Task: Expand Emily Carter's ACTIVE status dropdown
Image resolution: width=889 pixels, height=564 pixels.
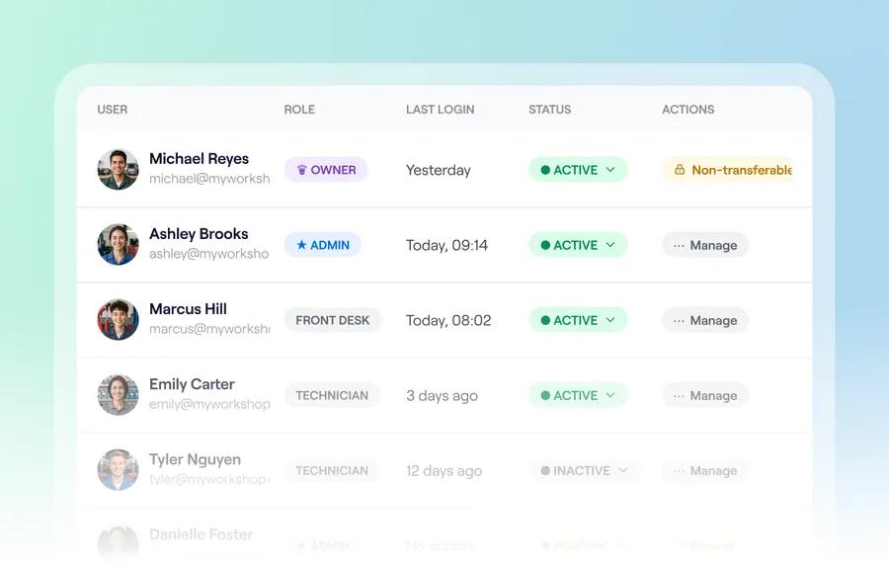Action: click(x=578, y=395)
